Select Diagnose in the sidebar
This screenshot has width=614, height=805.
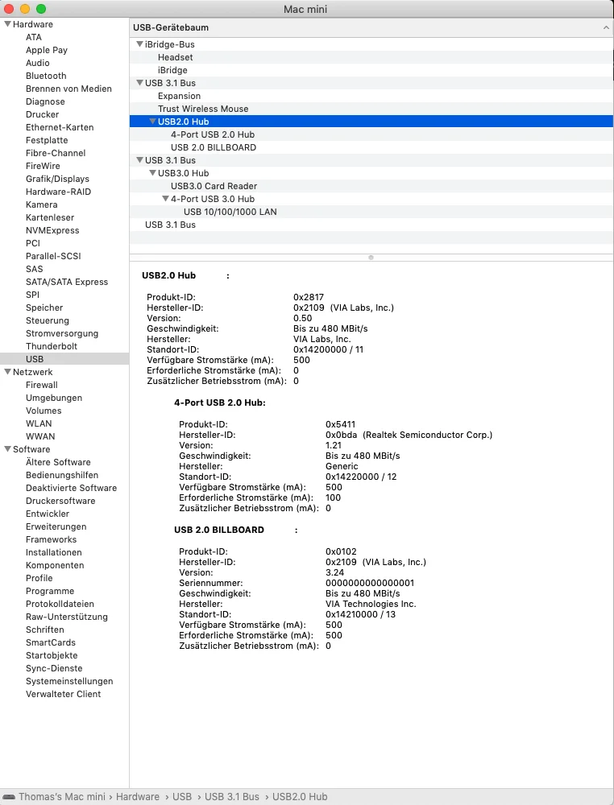pyautogui.click(x=45, y=101)
